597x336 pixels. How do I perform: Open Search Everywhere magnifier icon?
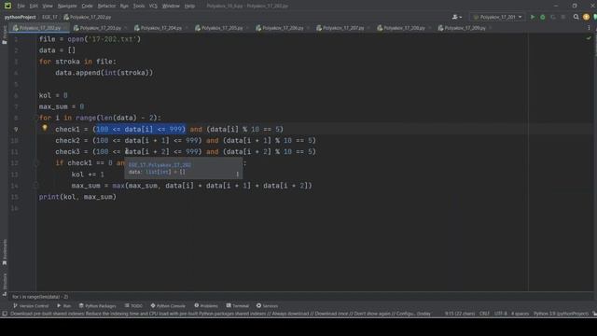click(576, 17)
